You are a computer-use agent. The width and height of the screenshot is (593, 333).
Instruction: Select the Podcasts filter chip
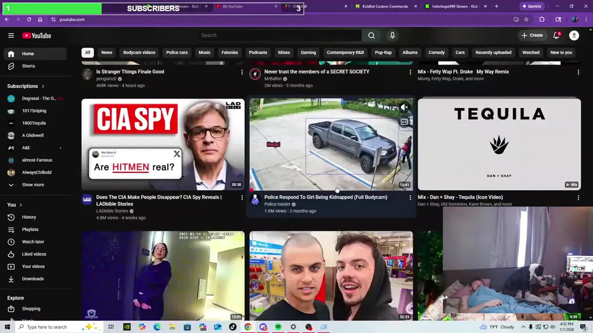click(x=258, y=52)
